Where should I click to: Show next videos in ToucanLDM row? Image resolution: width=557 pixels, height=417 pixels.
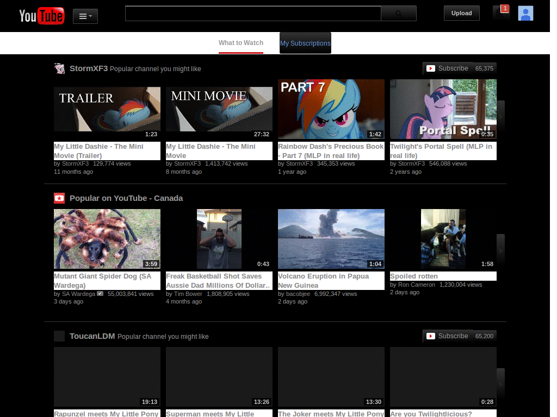click(x=500, y=384)
